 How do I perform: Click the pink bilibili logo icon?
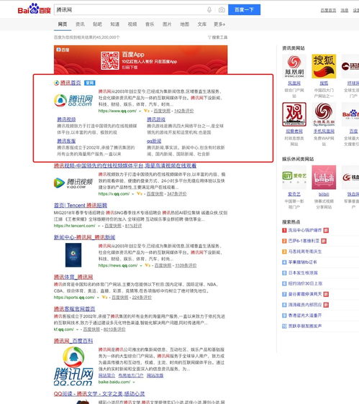tap(324, 178)
